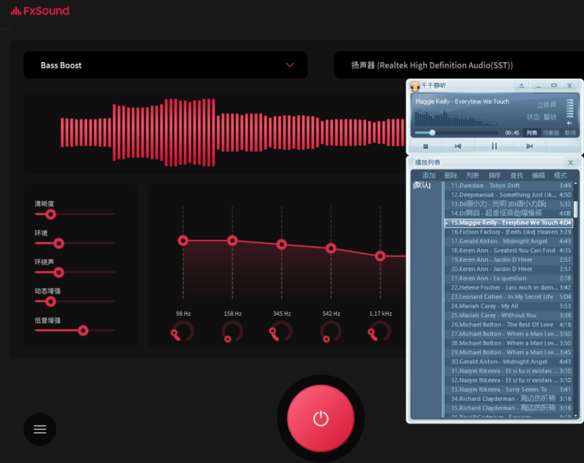This screenshot has height=463, width=584.
Task: Toggle the FxSound power button
Action: pyautogui.click(x=321, y=419)
